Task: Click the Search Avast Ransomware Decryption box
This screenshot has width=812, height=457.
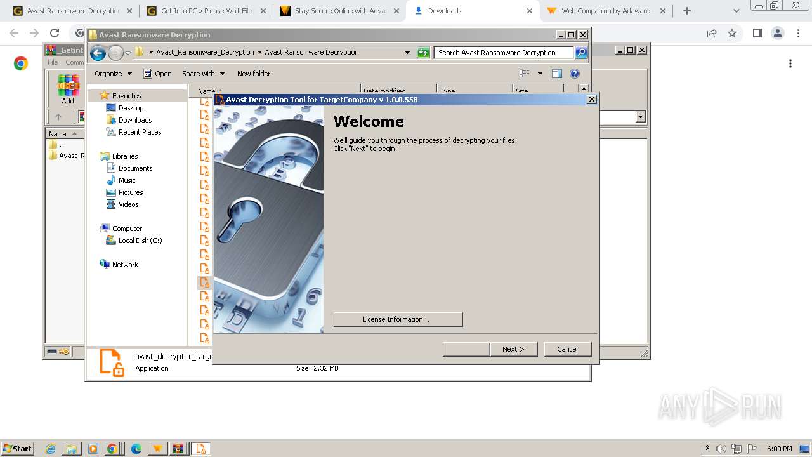Action: point(504,53)
